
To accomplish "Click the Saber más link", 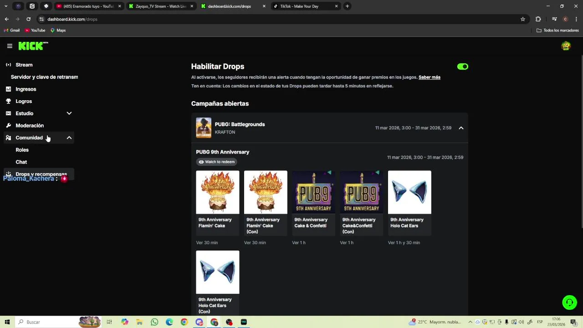I will pyautogui.click(x=430, y=77).
